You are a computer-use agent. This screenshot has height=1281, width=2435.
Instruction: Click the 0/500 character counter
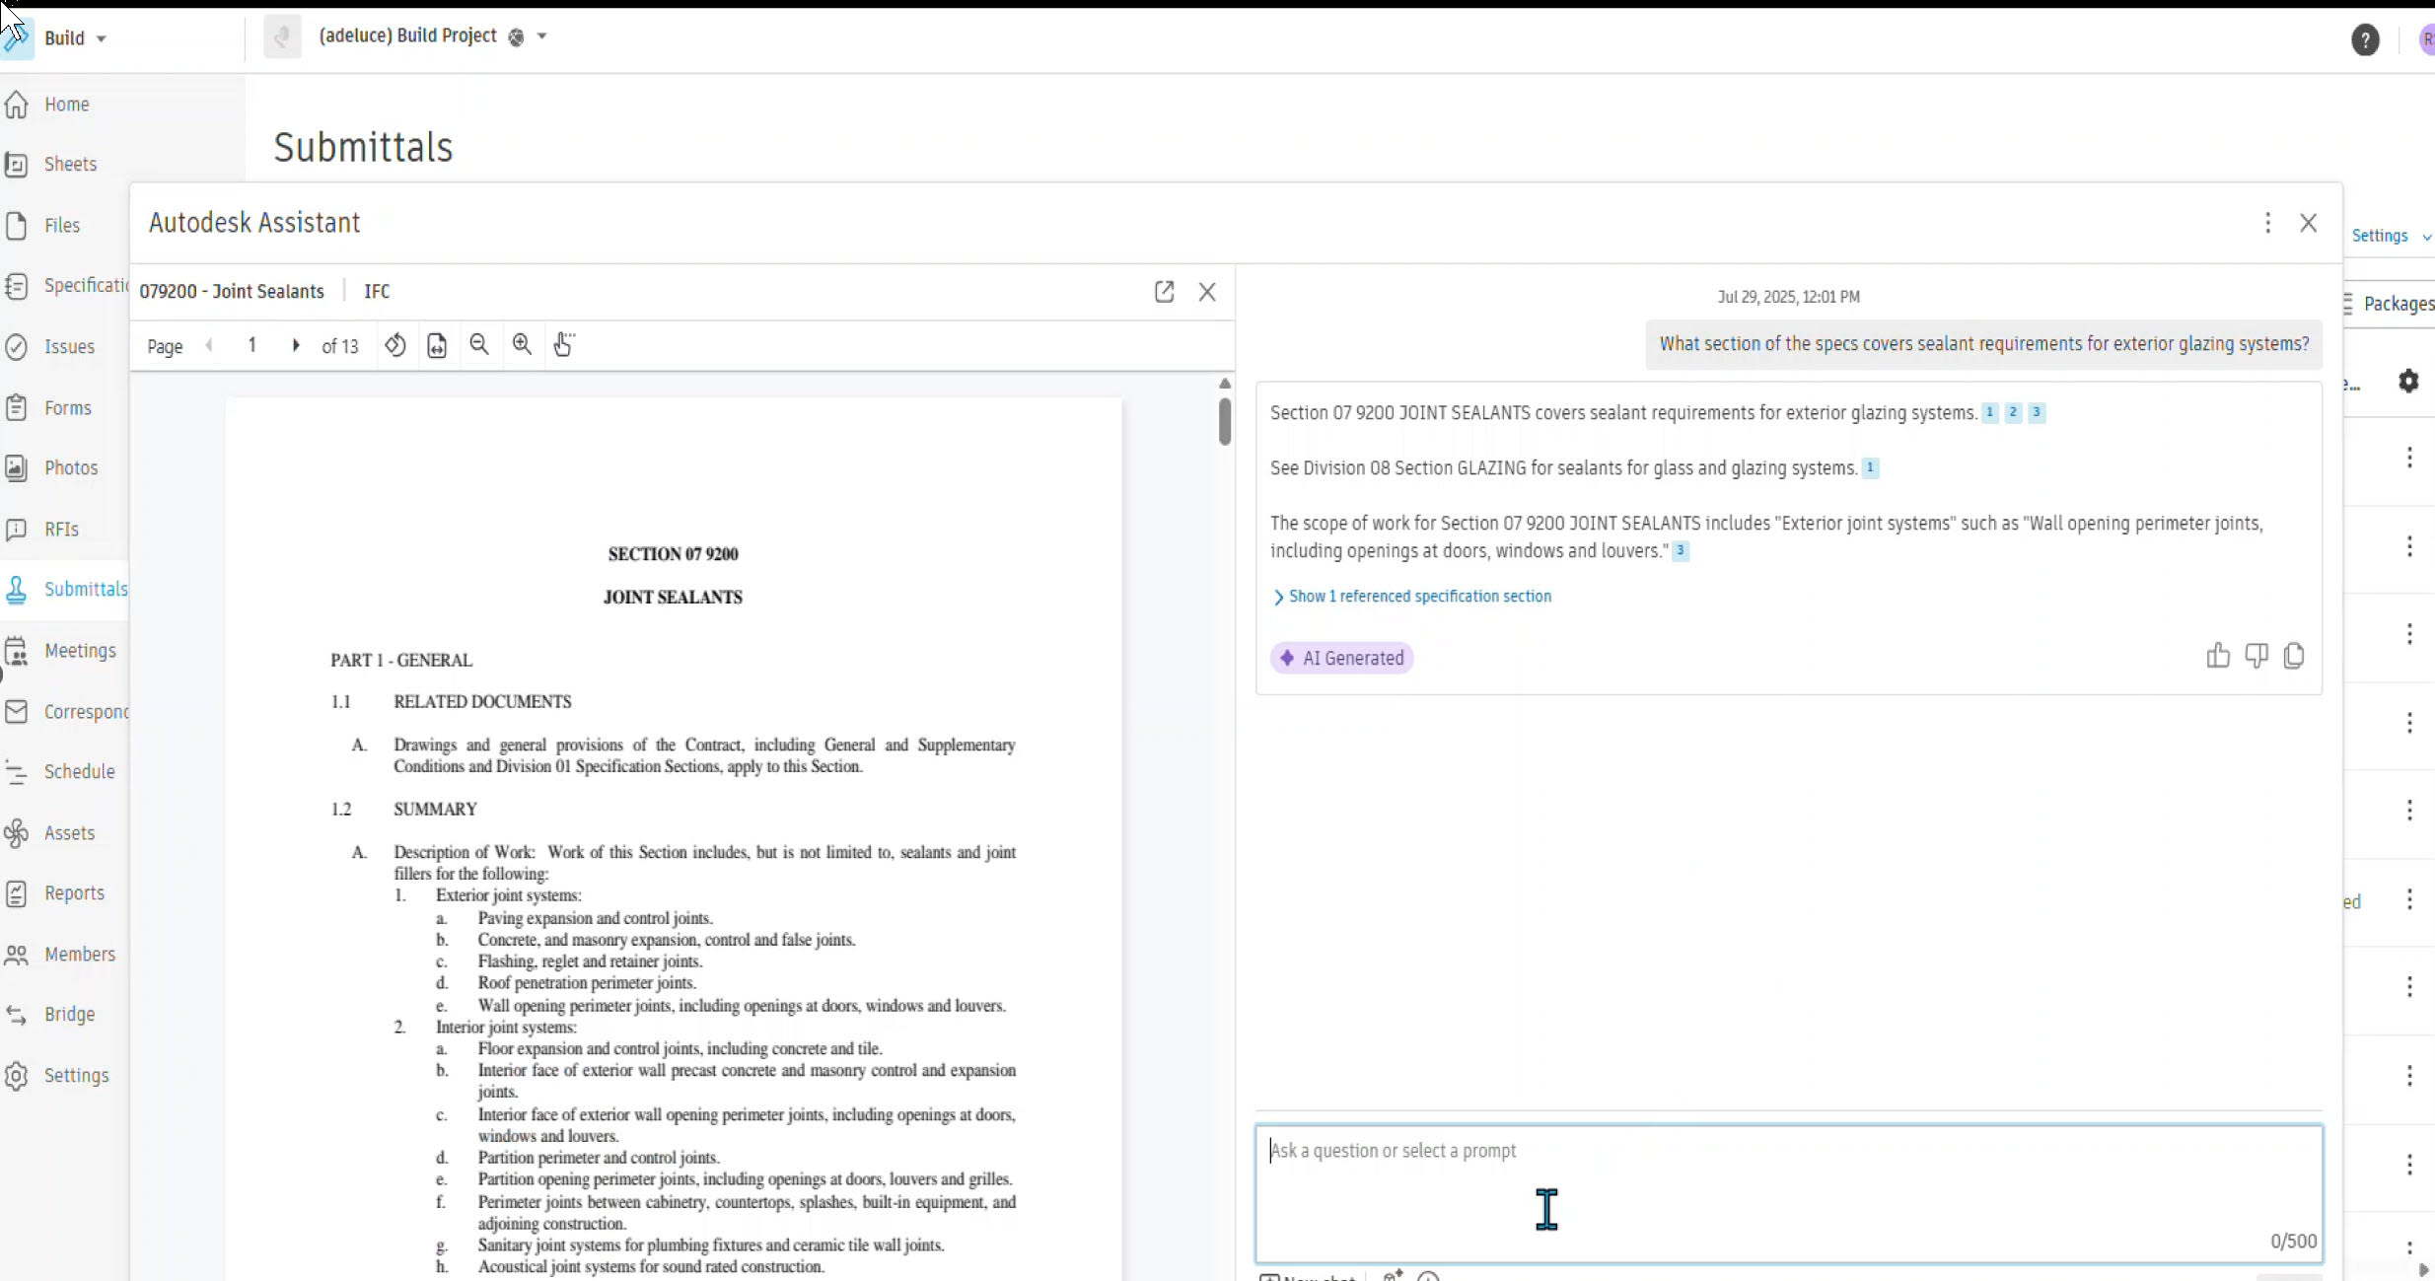pos(2293,1242)
